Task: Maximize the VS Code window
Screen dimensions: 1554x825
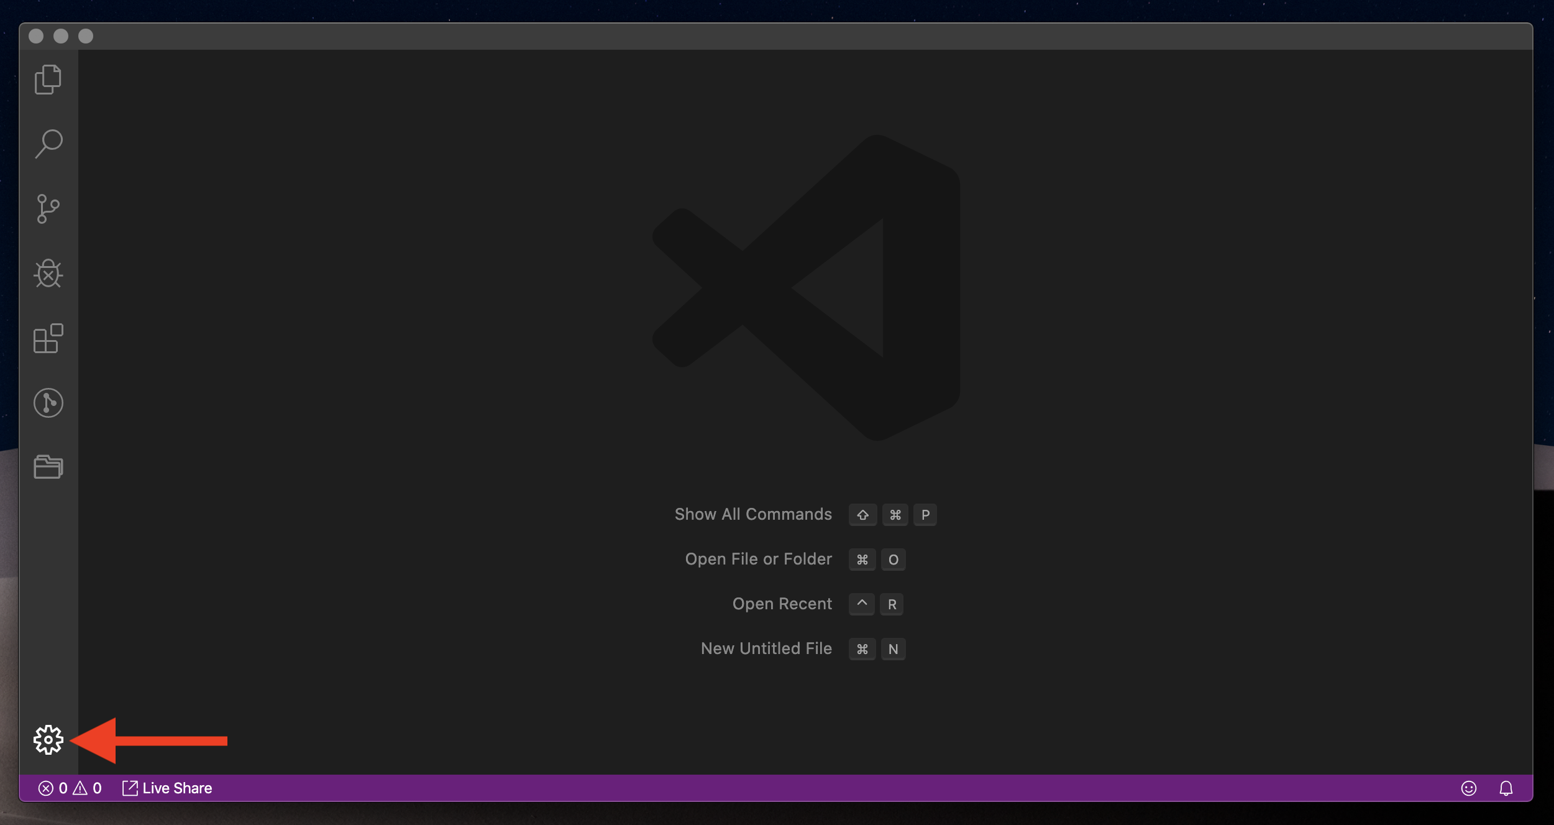Action: [86, 36]
